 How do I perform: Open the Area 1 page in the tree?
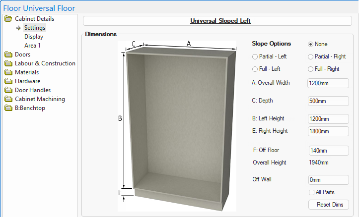(32, 46)
